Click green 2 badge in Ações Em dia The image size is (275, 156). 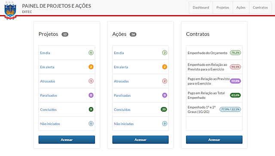[165, 52]
